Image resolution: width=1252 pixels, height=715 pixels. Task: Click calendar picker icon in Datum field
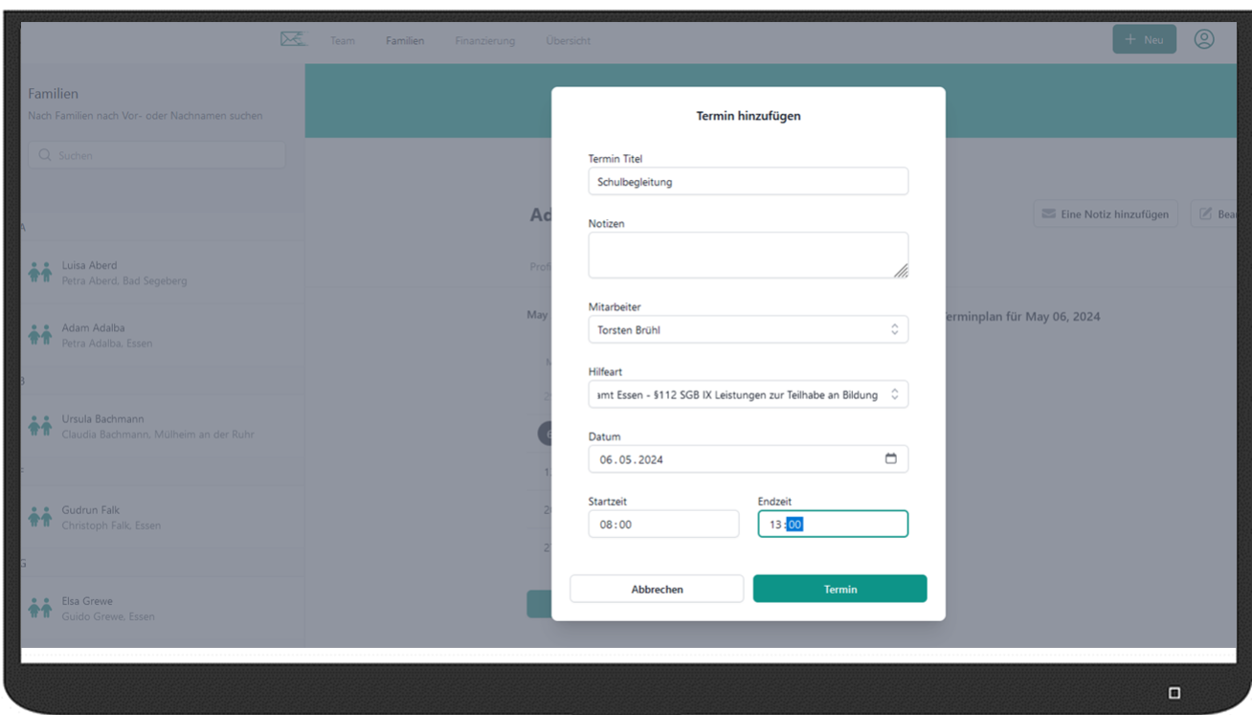890,458
